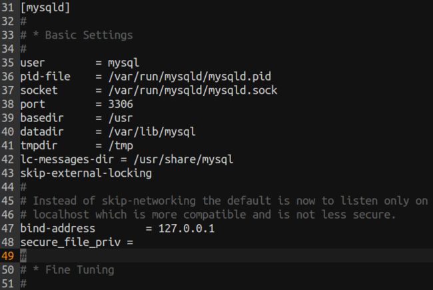The image size is (433, 290).
Task: Place cursor in the pid-file path value
Action: (x=190, y=77)
